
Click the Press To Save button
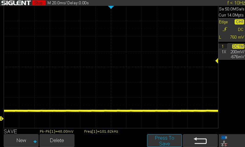[164, 141]
